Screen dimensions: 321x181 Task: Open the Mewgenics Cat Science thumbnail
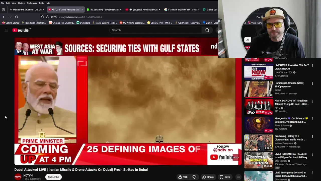pyautogui.click(x=259, y=125)
